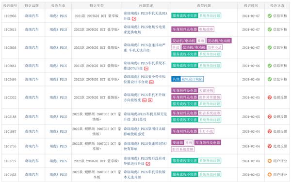The image size is (291, 182).
Task: Open 奇瑞汽车 brand link in row 1102956
Action: pos(32,16)
